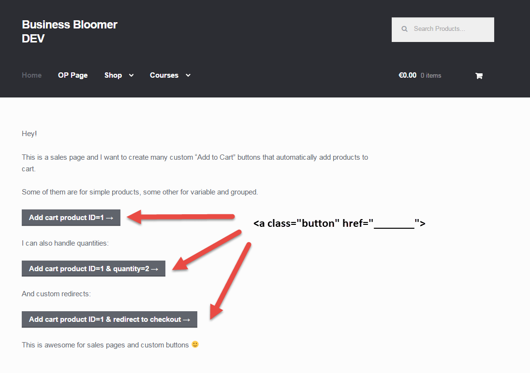Open the Shop submenu

click(114, 75)
